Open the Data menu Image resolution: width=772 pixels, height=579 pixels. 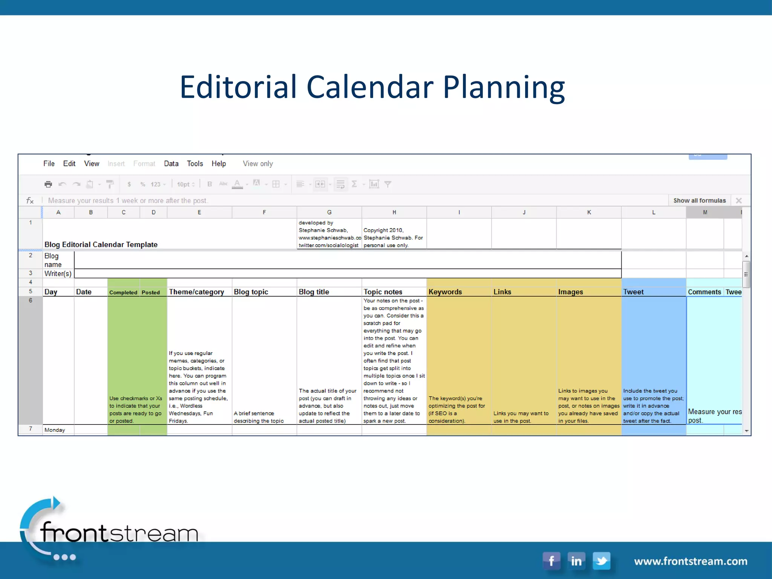(171, 164)
